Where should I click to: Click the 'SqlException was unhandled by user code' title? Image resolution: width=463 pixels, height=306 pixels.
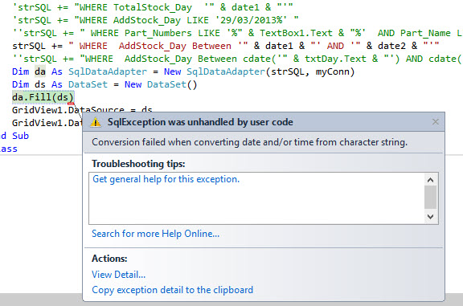click(x=200, y=122)
